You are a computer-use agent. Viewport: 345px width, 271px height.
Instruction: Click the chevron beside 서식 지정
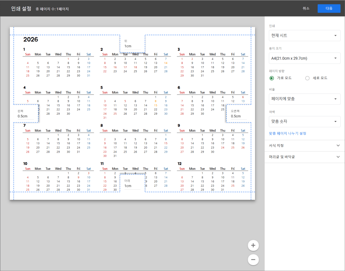338,146
